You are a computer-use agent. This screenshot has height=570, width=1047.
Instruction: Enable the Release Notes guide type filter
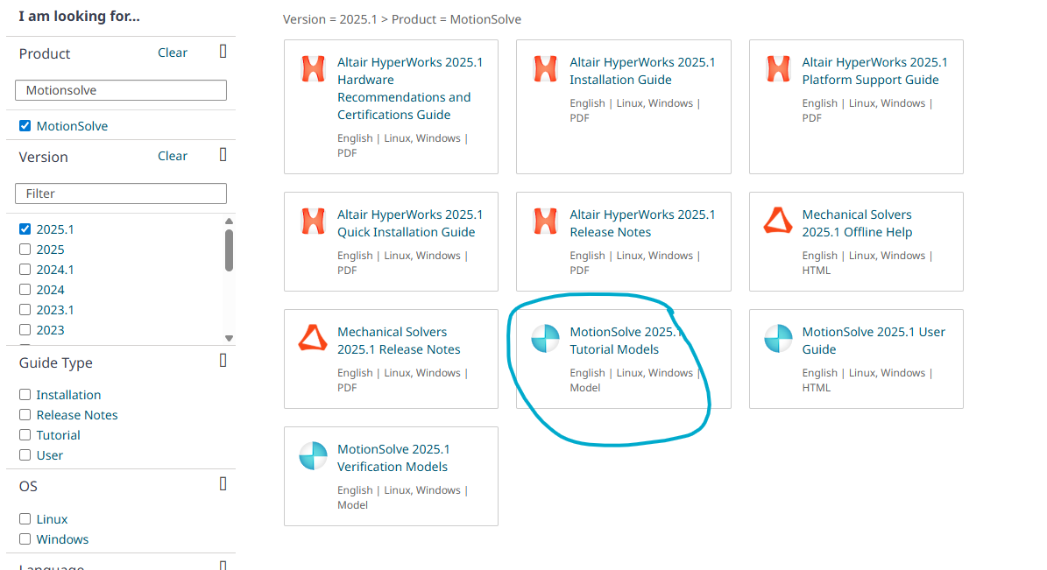click(x=25, y=414)
